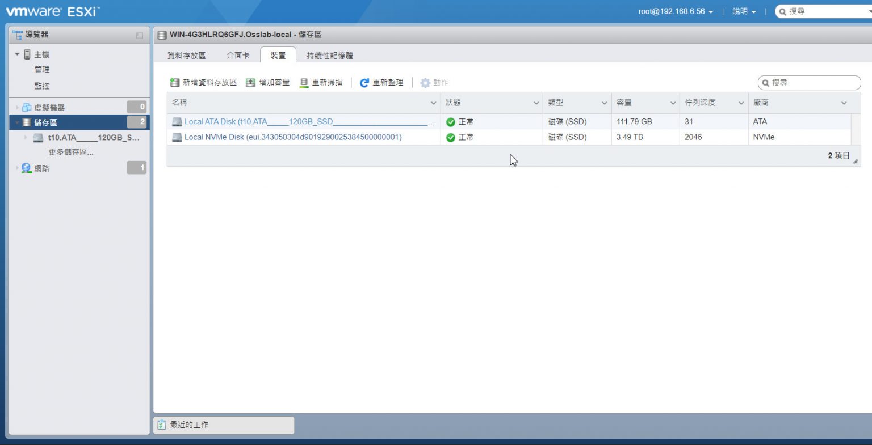Viewport: 872px width, 445px height.
Task: Click the 最近的工作 recent tasks clipboard icon
Action: click(161, 425)
